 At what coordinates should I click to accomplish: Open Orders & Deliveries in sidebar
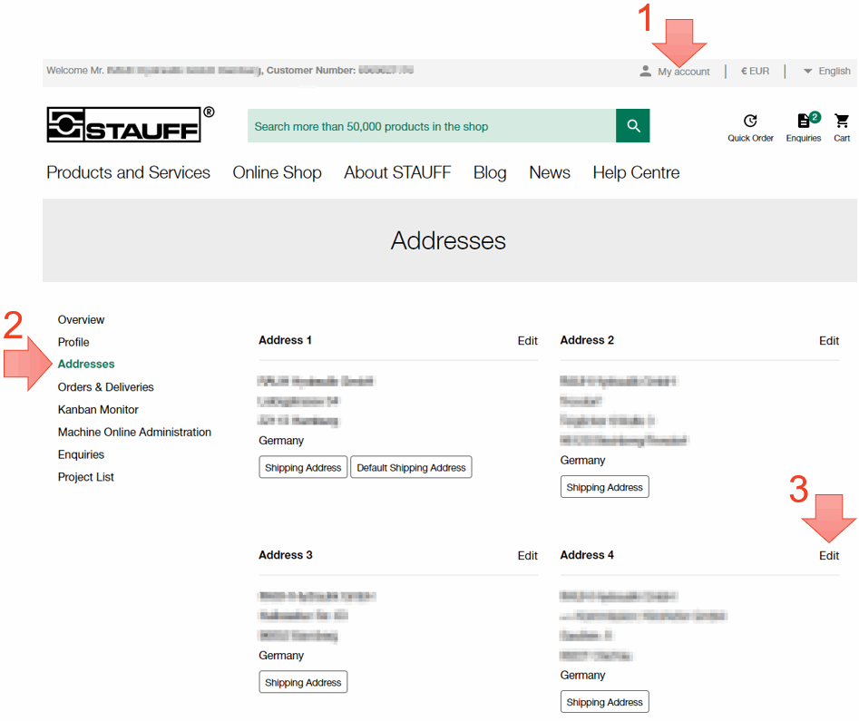coord(106,386)
